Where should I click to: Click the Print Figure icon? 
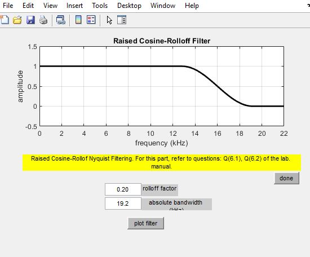(x=43, y=20)
